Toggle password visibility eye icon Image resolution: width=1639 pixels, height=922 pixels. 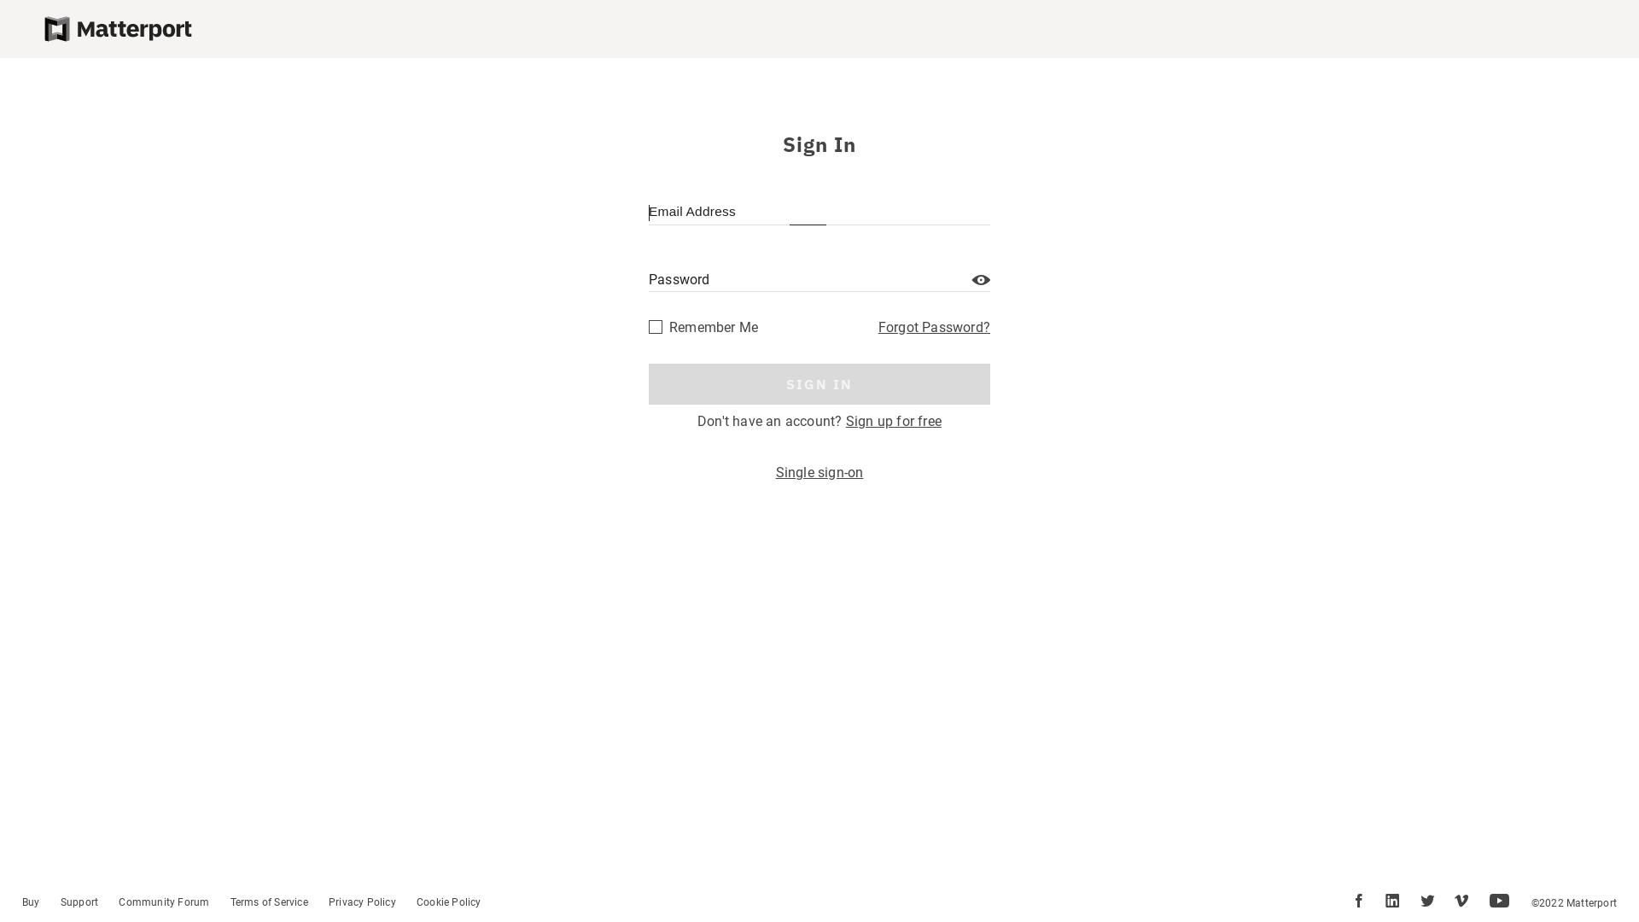(981, 280)
